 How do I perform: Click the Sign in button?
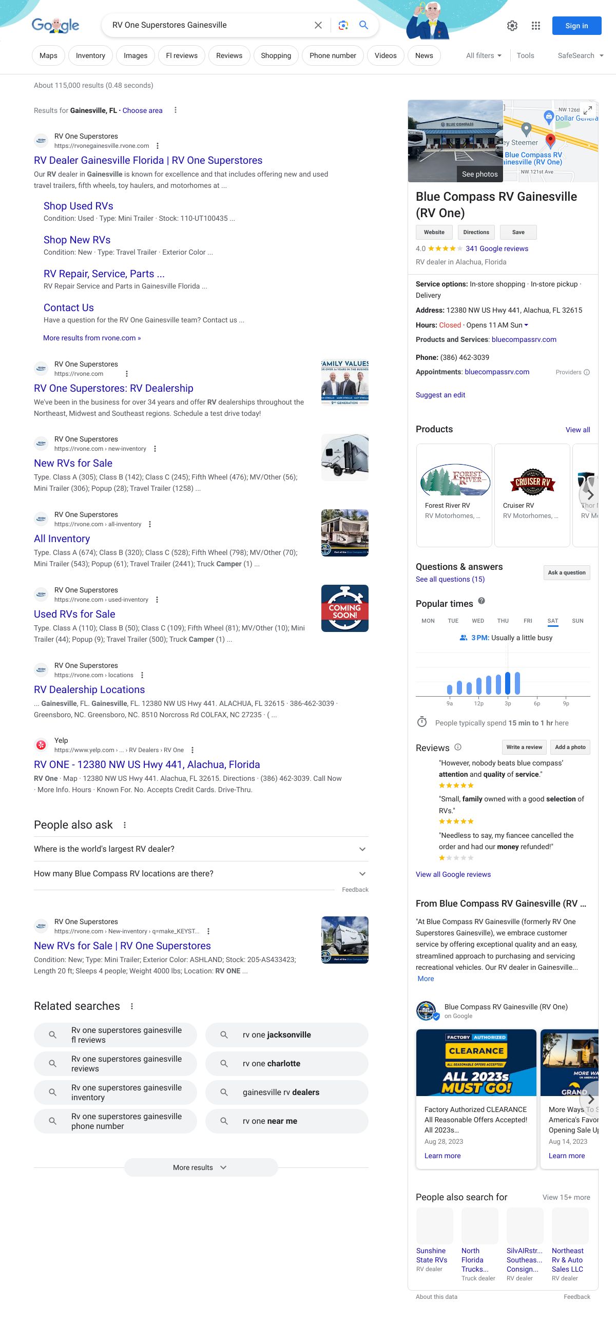point(576,26)
